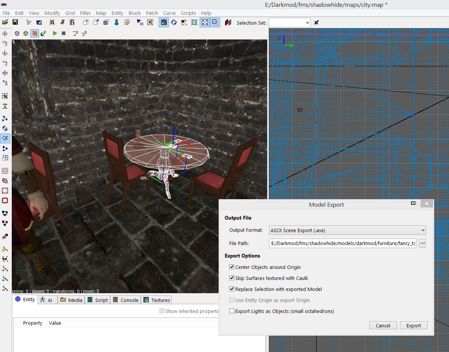The height and width of the screenshot is (352, 449).
Task: Toggle Skip Surfaces textured with Caulk
Action: click(232, 278)
